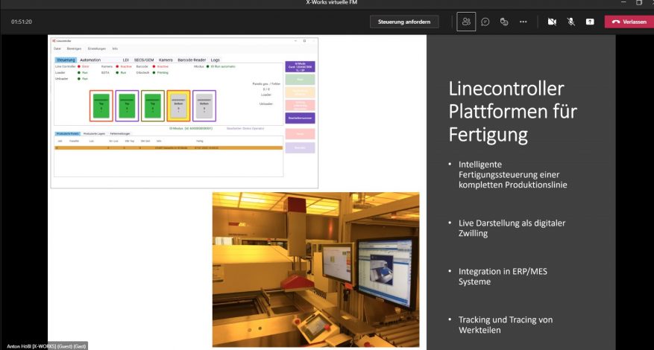The image size is (654, 350).
Task: Click the purple Id-Mode button
Action: click(x=301, y=67)
